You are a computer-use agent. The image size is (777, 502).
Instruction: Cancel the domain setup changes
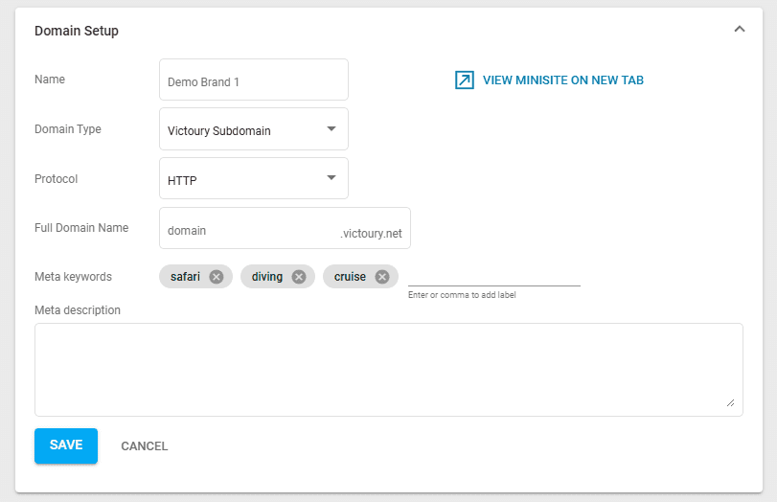click(x=144, y=445)
